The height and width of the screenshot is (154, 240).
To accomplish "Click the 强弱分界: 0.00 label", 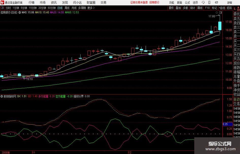I will [x=82, y=96].
